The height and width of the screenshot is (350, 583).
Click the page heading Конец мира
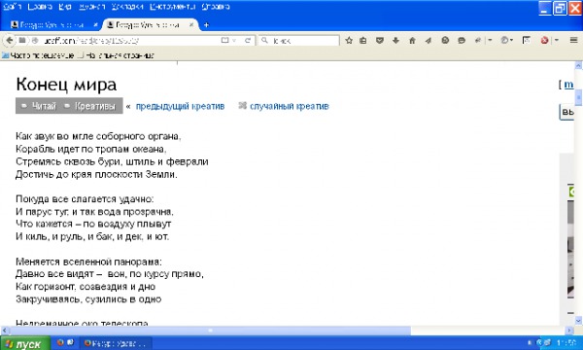(x=66, y=84)
